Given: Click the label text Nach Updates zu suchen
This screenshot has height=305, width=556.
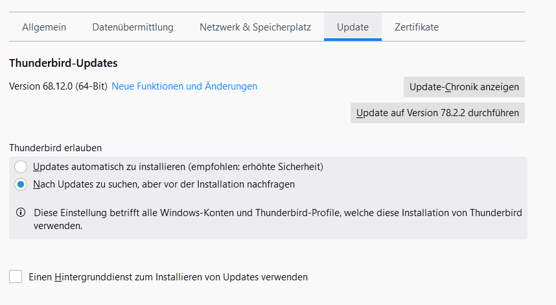Looking at the screenshot, I should (163, 184).
